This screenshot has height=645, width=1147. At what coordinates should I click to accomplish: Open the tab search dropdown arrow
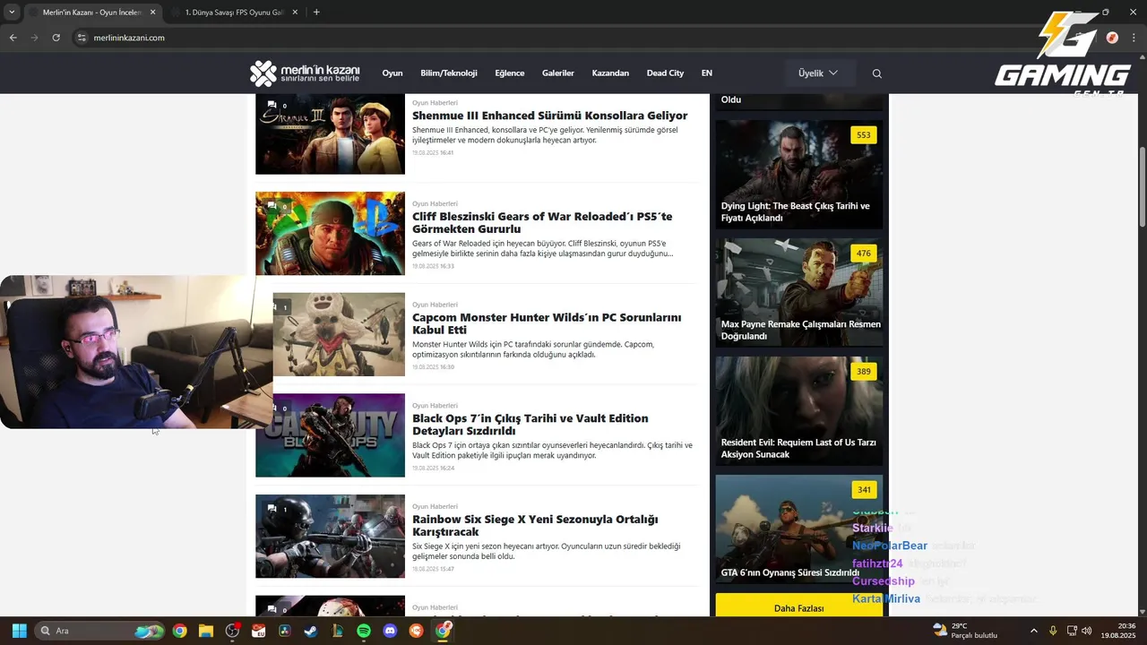pyautogui.click(x=12, y=13)
